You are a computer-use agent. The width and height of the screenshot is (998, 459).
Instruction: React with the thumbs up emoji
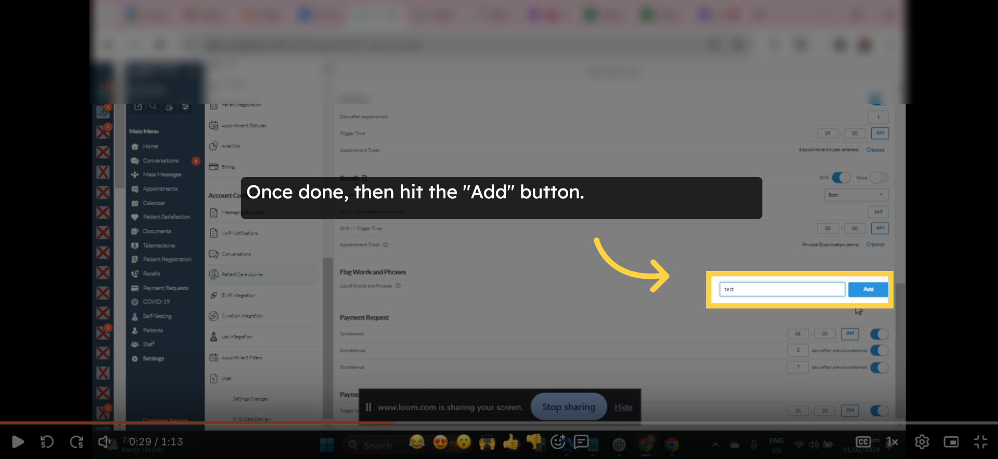coord(511,442)
